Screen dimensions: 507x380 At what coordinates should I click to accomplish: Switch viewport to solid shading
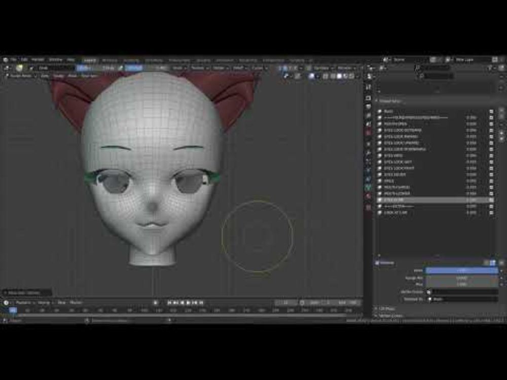pyautogui.click(x=339, y=77)
